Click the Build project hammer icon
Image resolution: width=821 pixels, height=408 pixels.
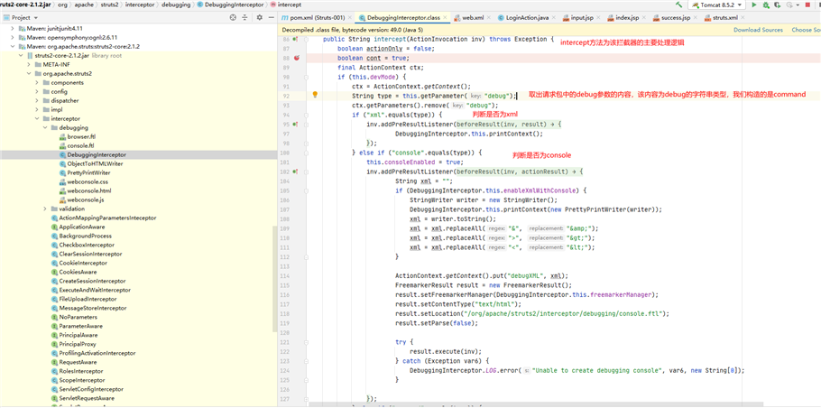(679, 5)
